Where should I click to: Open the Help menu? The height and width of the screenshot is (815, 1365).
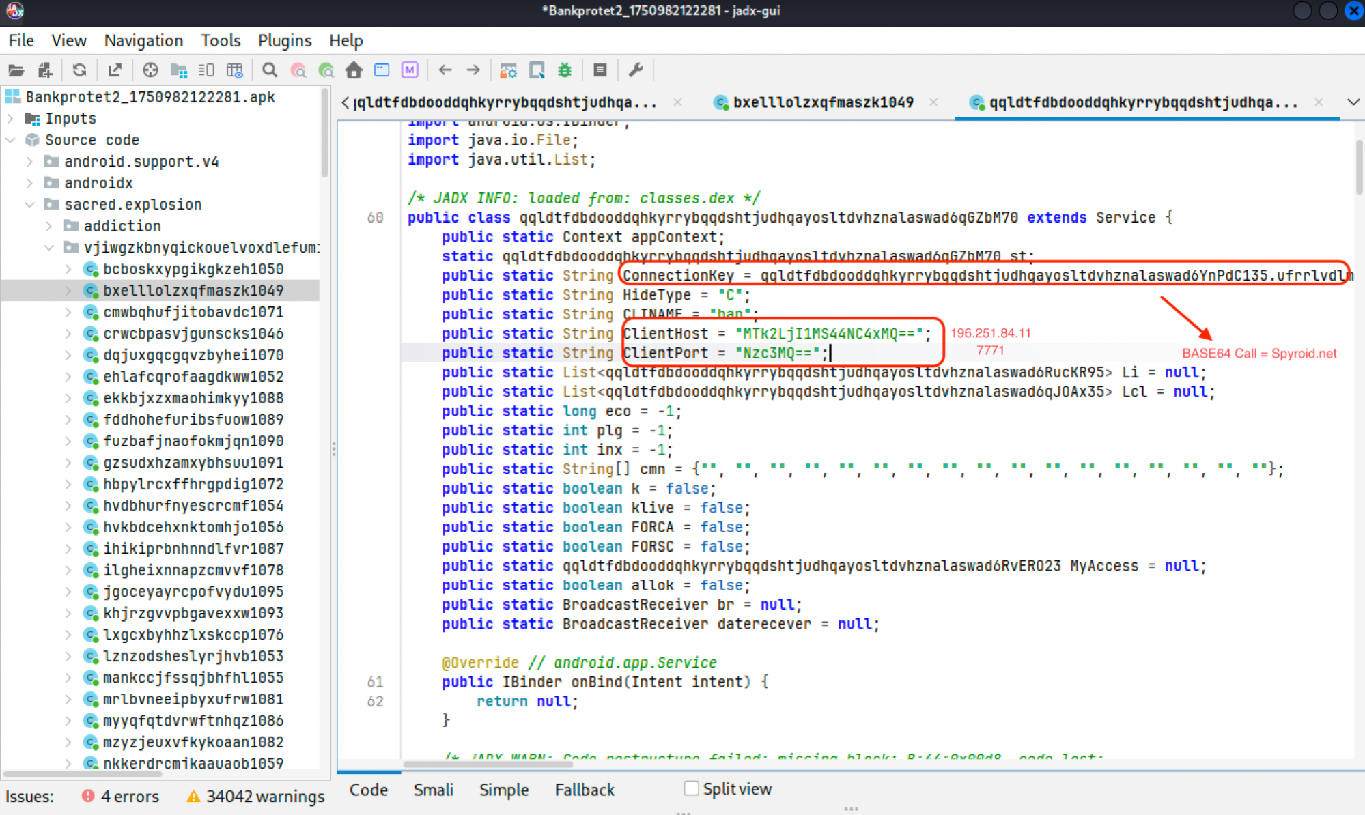[x=346, y=40]
